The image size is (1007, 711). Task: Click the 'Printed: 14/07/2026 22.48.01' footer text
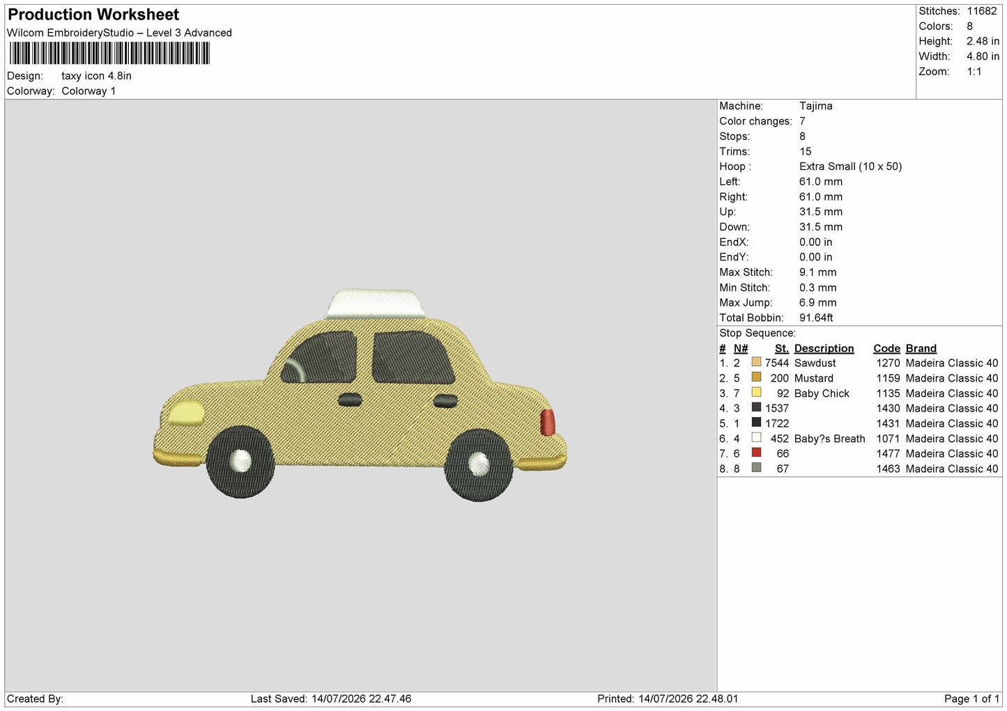tap(668, 698)
